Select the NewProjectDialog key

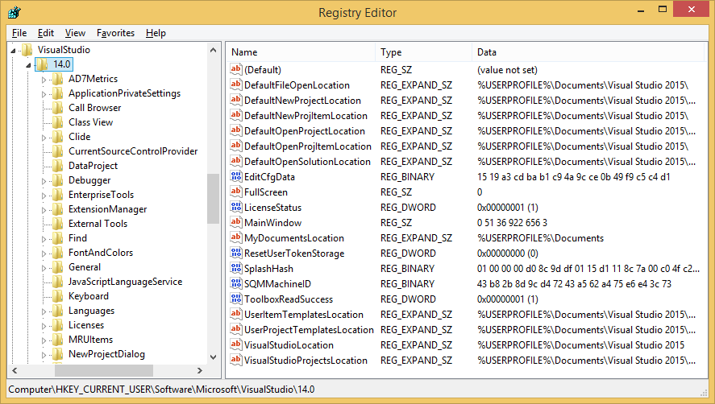click(106, 354)
